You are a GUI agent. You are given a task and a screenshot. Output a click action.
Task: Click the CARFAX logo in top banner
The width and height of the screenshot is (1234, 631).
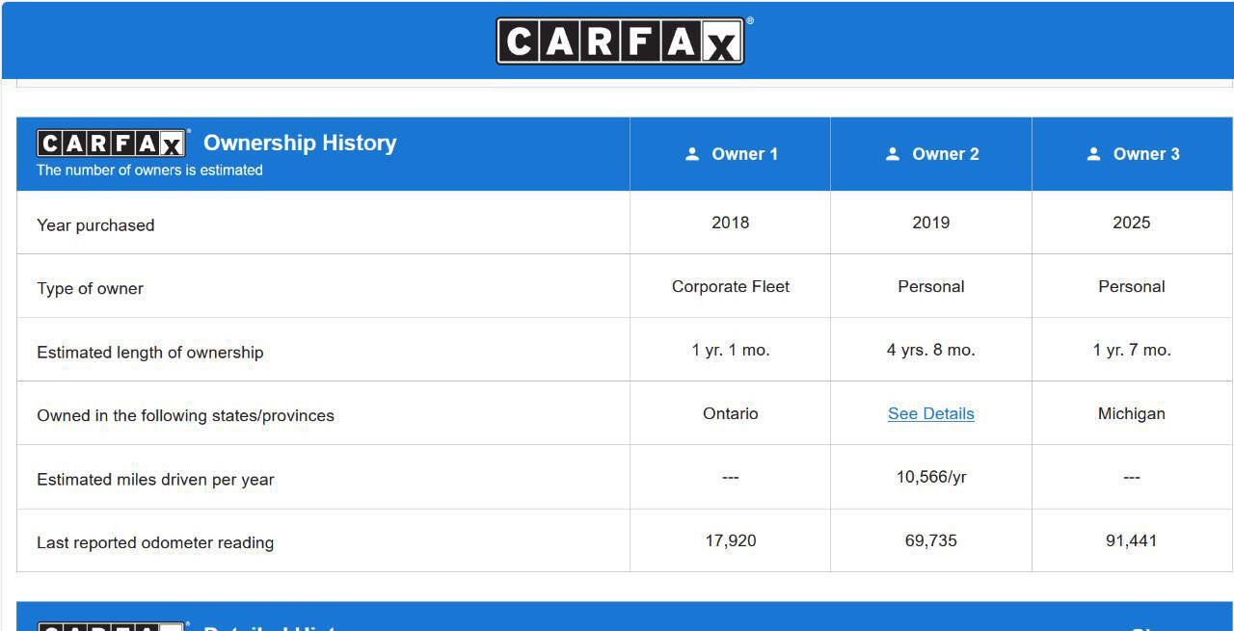pos(620,41)
